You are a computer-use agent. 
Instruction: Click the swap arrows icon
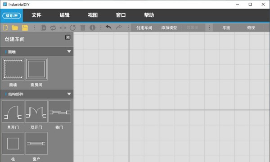tap(53, 28)
